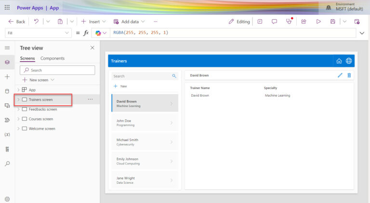Open the Comments speech bubble icon
The image size is (370, 203).
pyautogui.click(x=274, y=22)
